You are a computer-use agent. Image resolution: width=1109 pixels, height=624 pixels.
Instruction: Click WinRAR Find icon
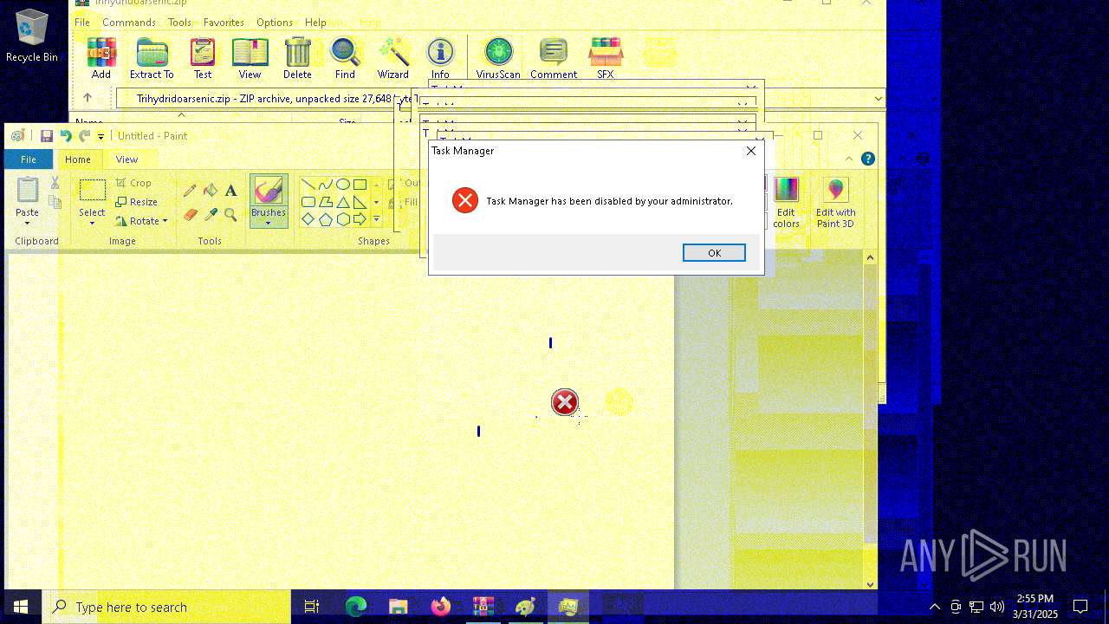click(345, 58)
